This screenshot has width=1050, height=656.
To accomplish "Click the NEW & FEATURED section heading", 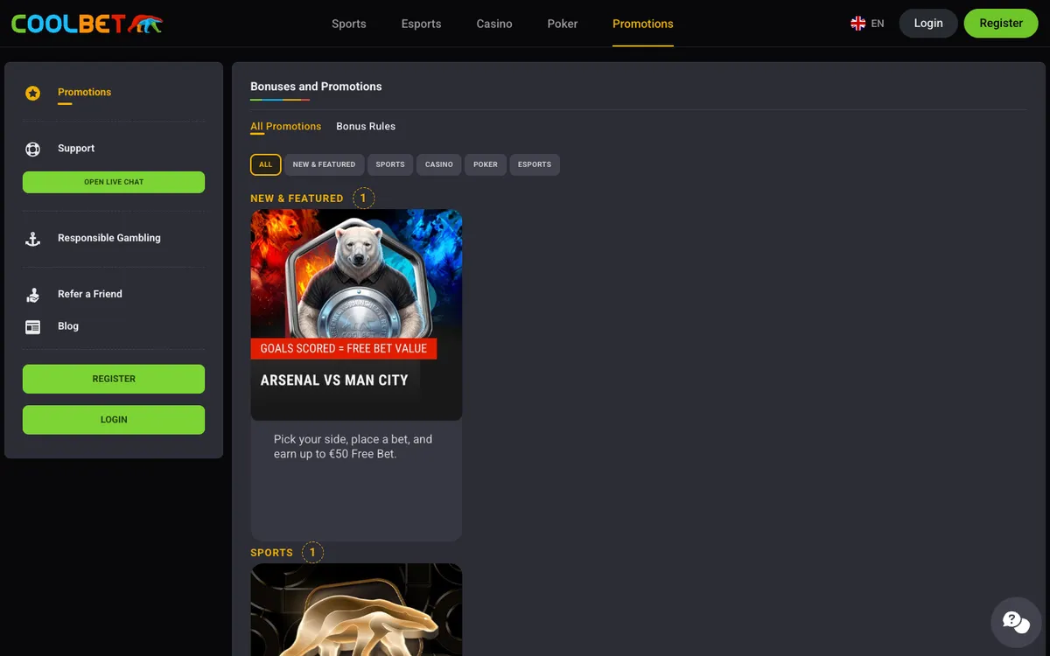I will (x=297, y=199).
